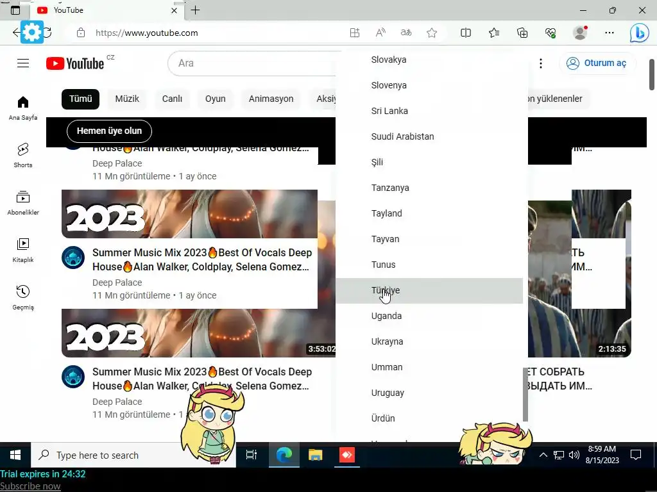Choose Sri Lanka as location

[x=429, y=111]
